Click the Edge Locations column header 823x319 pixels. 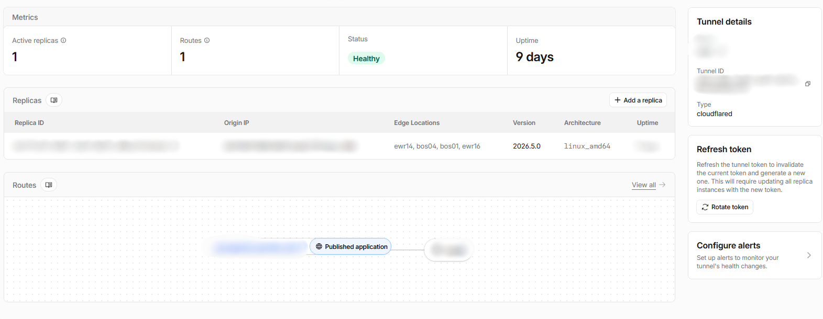click(417, 123)
